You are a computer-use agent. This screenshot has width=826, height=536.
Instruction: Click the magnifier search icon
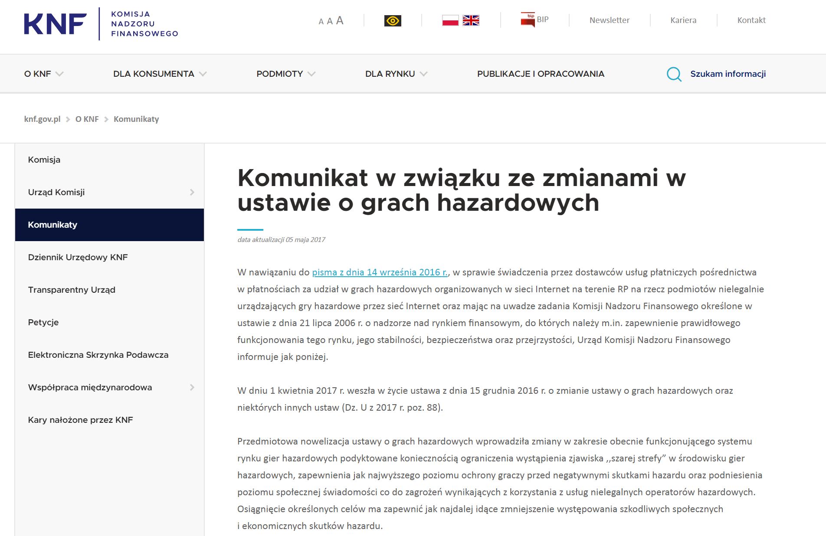click(x=674, y=74)
